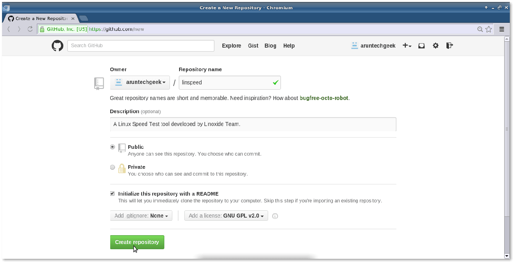Click the sign out icon
Viewport: 513px width, 262px height.
click(450, 46)
